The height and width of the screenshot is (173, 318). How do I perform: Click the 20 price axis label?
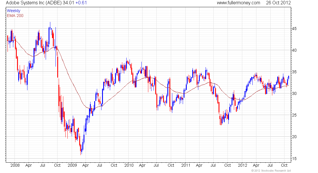(x=294, y=137)
